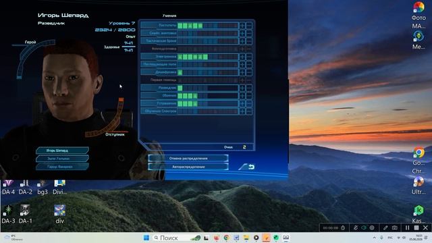Click the Автораспределение button
Screen dimensions: 432x243
coord(188,167)
